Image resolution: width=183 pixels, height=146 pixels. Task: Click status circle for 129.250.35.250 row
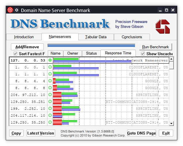click(x=50, y=122)
